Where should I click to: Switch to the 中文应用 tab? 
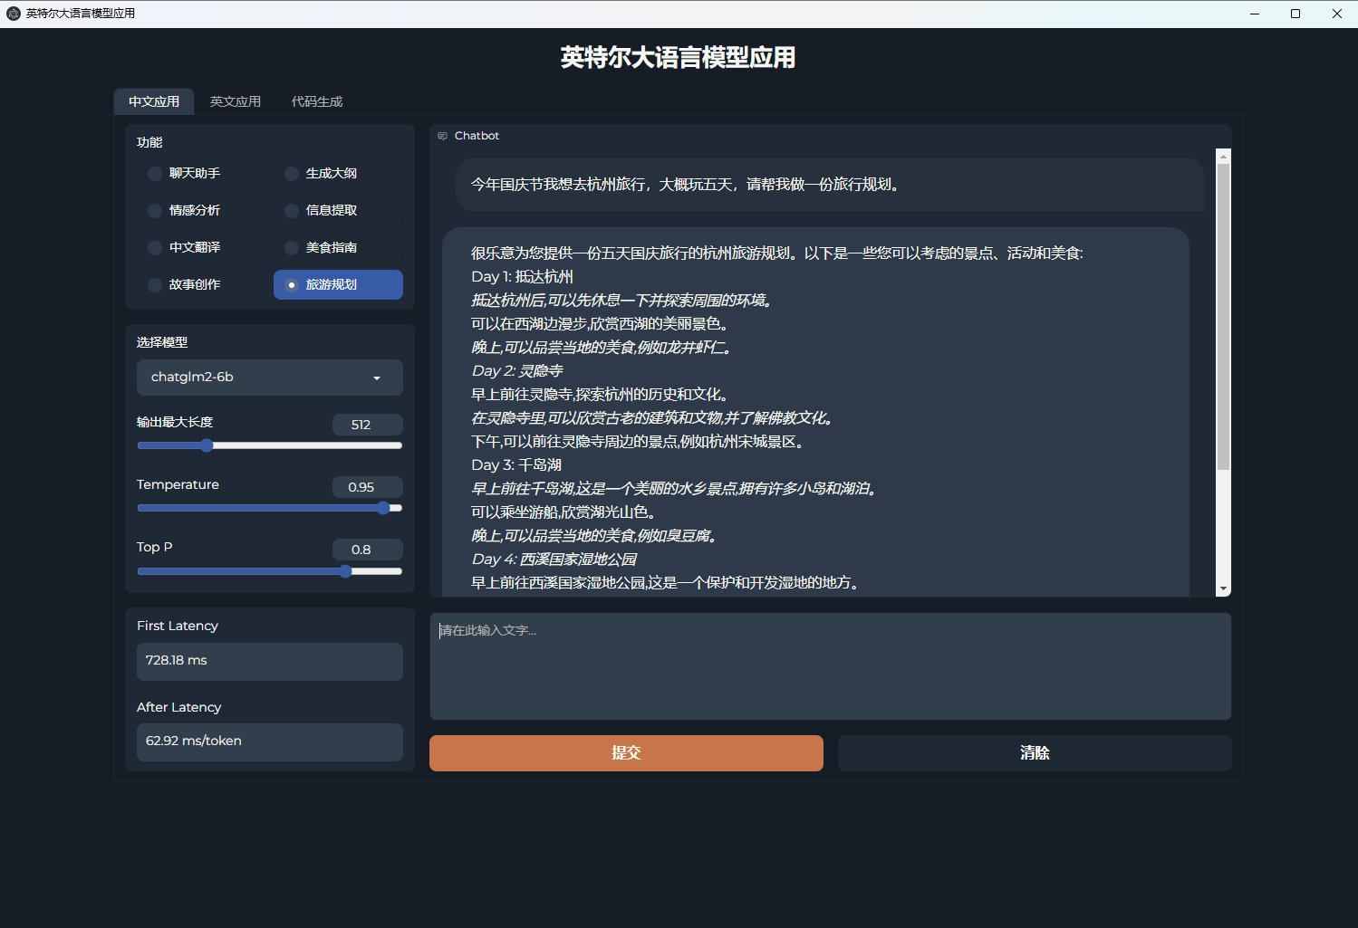click(154, 101)
